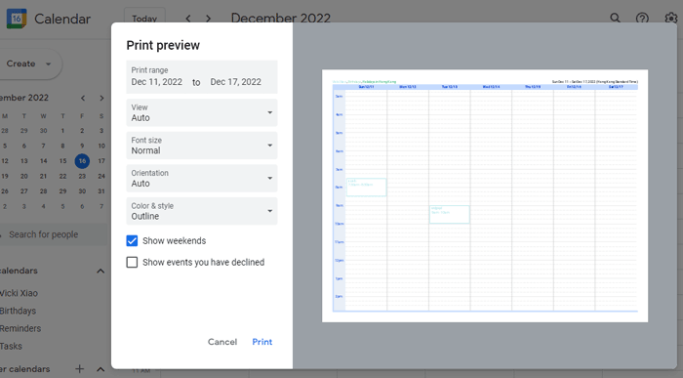
Task: Edit print range start date Dec 11, 2022
Action: pyautogui.click(x=157, y=82)
